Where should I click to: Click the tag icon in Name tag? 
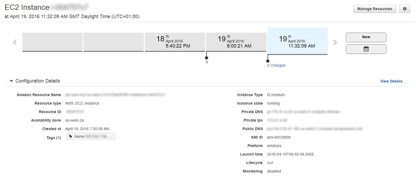tap(70, 136)
